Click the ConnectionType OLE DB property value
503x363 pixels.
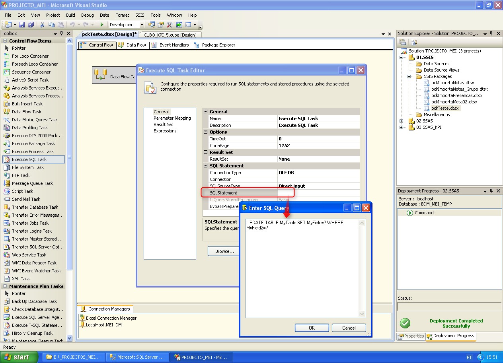(318, 173)
